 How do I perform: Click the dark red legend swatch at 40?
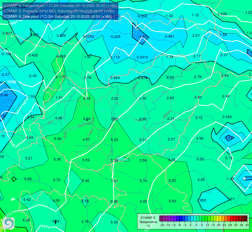[x=246, y=219]
